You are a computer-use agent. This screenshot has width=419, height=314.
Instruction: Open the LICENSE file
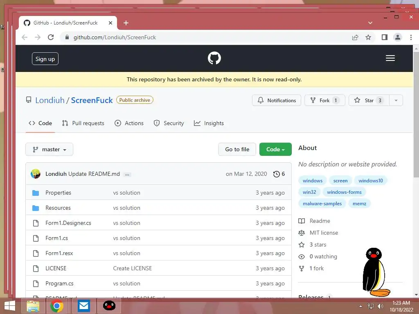56,268
